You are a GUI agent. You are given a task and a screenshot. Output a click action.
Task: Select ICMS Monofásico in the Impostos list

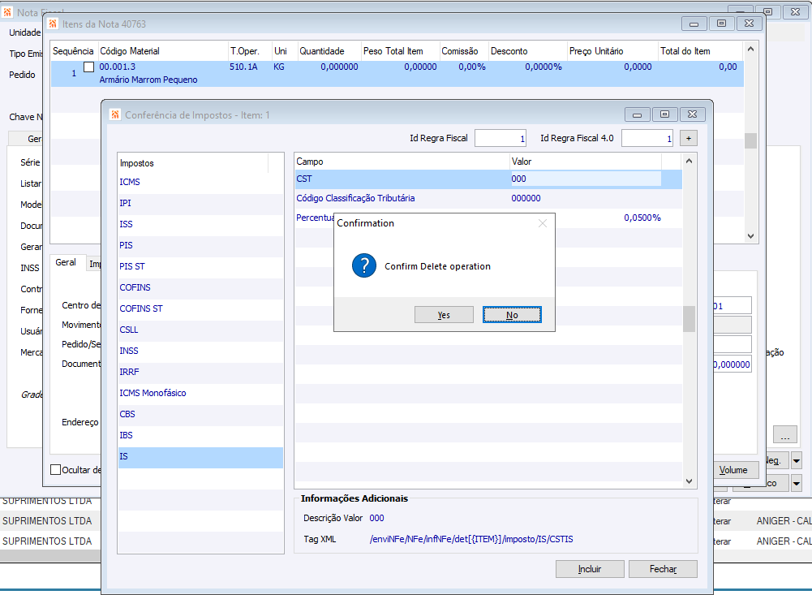click(x=200, y=394)
